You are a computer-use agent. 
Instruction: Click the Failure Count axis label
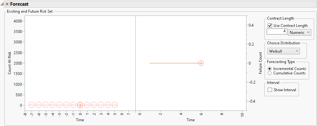click(x=260, y=63)
